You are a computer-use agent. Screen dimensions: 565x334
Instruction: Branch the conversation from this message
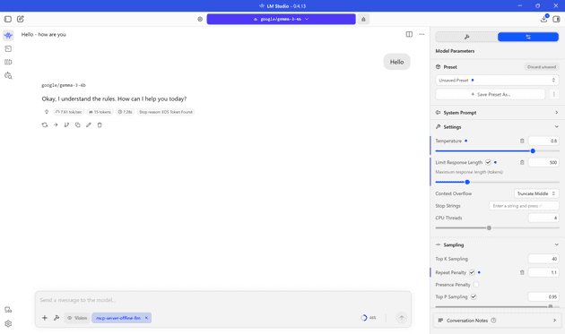coord(66,124)
